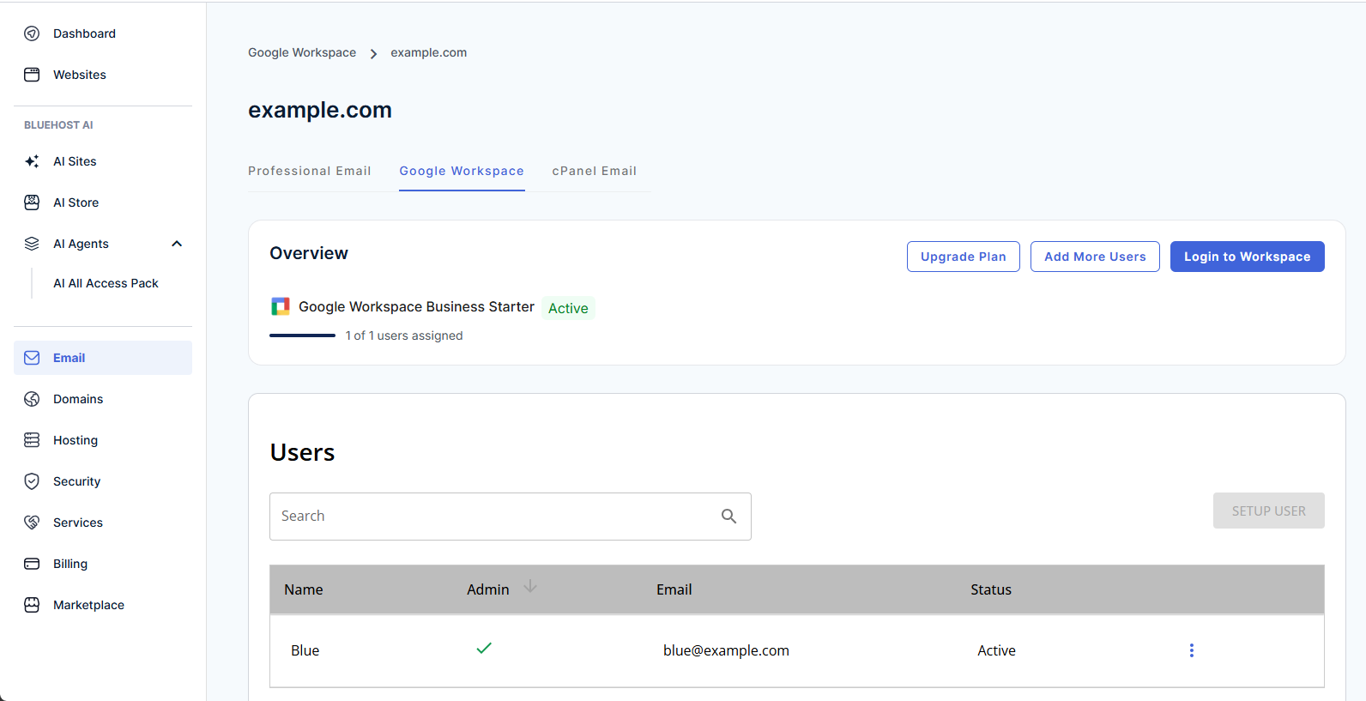Click the Name column header
The image size is (1366, 701).
tap(304, 589)
